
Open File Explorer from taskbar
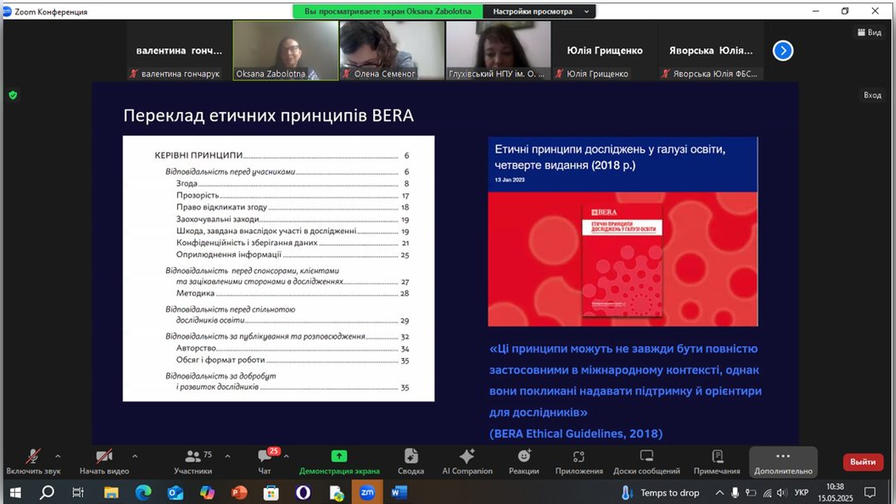[111, 492]
